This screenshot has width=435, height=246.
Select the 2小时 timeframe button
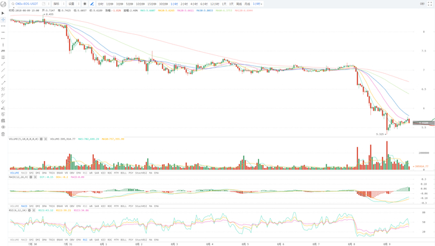(x=184, y=4)
